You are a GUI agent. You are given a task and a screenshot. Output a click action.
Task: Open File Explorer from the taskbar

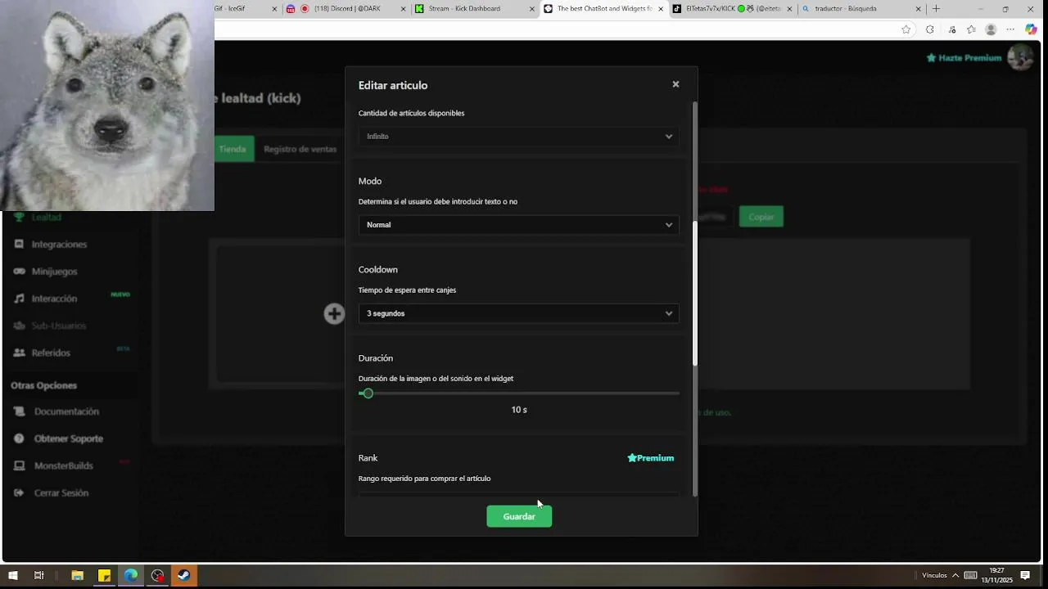point(78,576)
